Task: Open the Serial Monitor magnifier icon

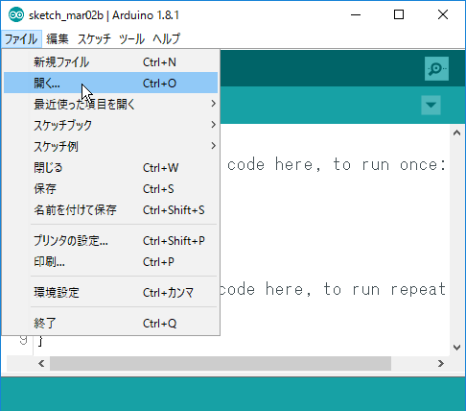Action: [436, 68]
